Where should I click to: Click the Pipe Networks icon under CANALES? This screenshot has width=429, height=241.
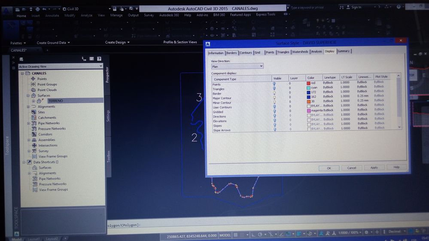click(x=34, y=123)
